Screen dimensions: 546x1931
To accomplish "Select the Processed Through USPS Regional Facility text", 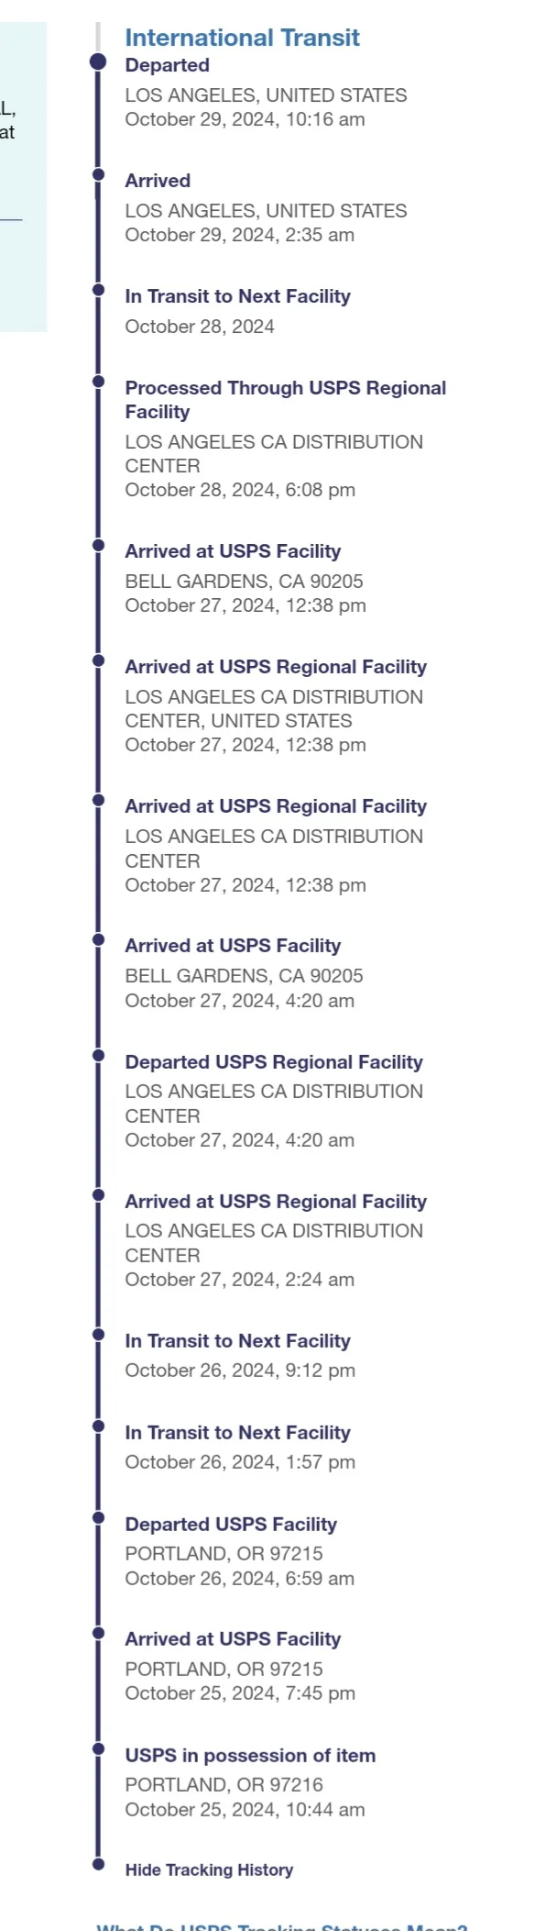I will click(285, 400).
